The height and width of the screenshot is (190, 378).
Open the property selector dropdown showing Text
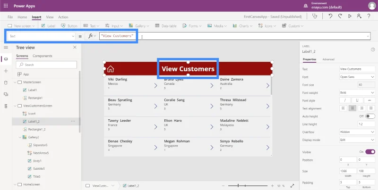click(42, 36)
